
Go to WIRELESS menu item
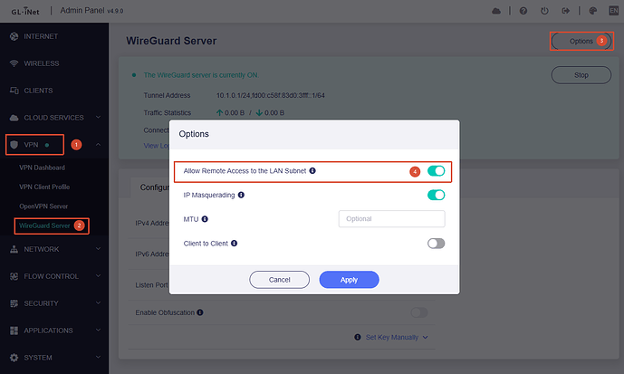42,63
